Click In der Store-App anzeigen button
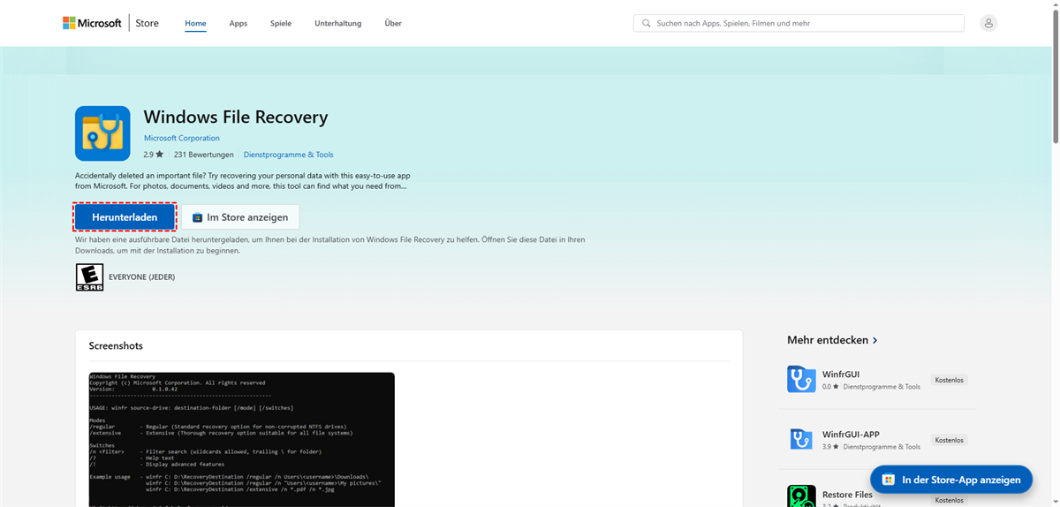The height and width of the screenshot is (507, 1060). coord(951,480)
